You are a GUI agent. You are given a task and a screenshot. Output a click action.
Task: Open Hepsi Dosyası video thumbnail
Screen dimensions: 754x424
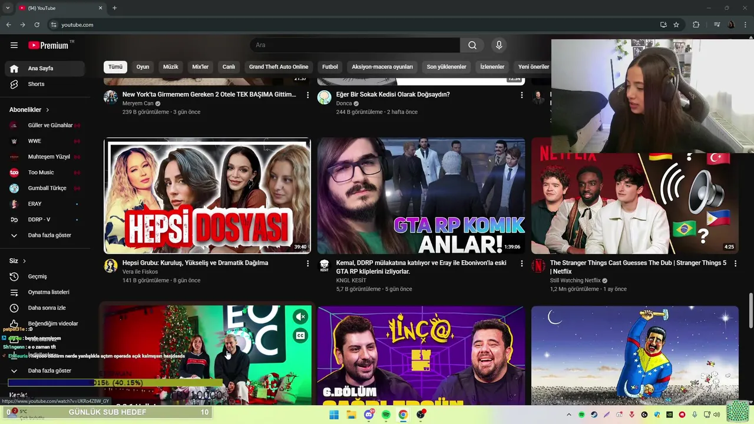pyautogui.click(x=207, y=196)
